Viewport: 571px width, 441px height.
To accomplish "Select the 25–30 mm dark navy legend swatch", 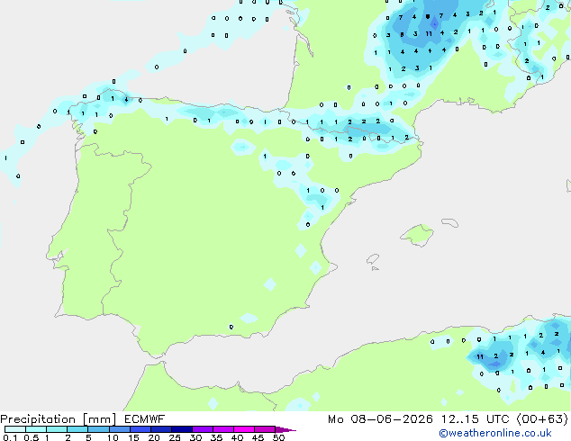I will [x=182, y=429].
